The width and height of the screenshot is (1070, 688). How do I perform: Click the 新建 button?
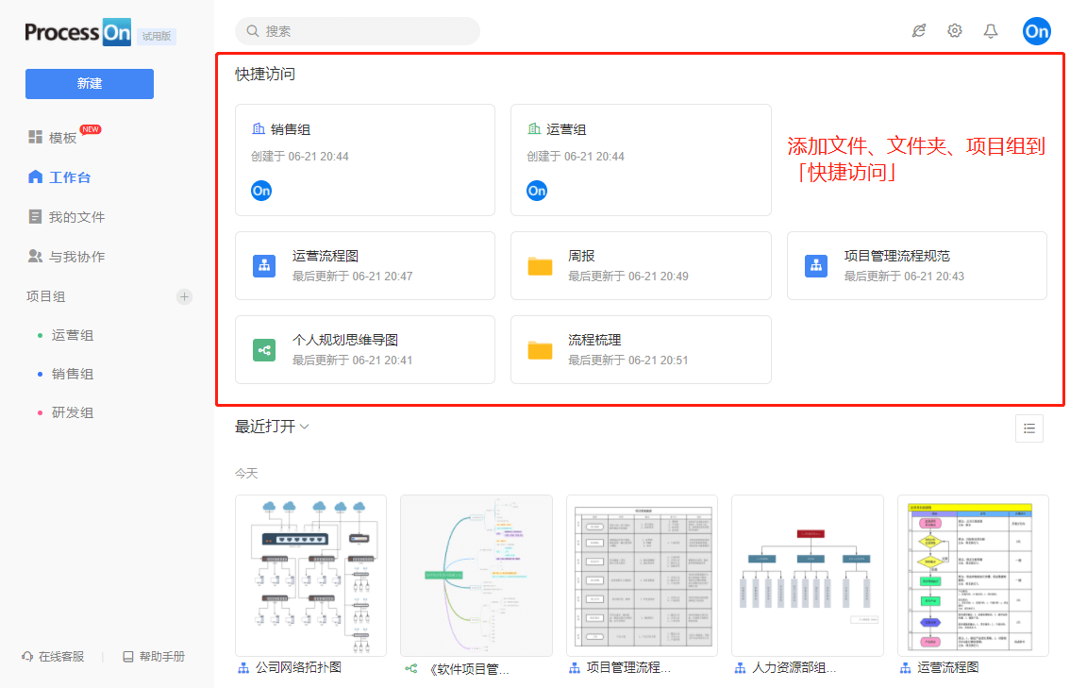pyautogui.click(x=90, y=83)
